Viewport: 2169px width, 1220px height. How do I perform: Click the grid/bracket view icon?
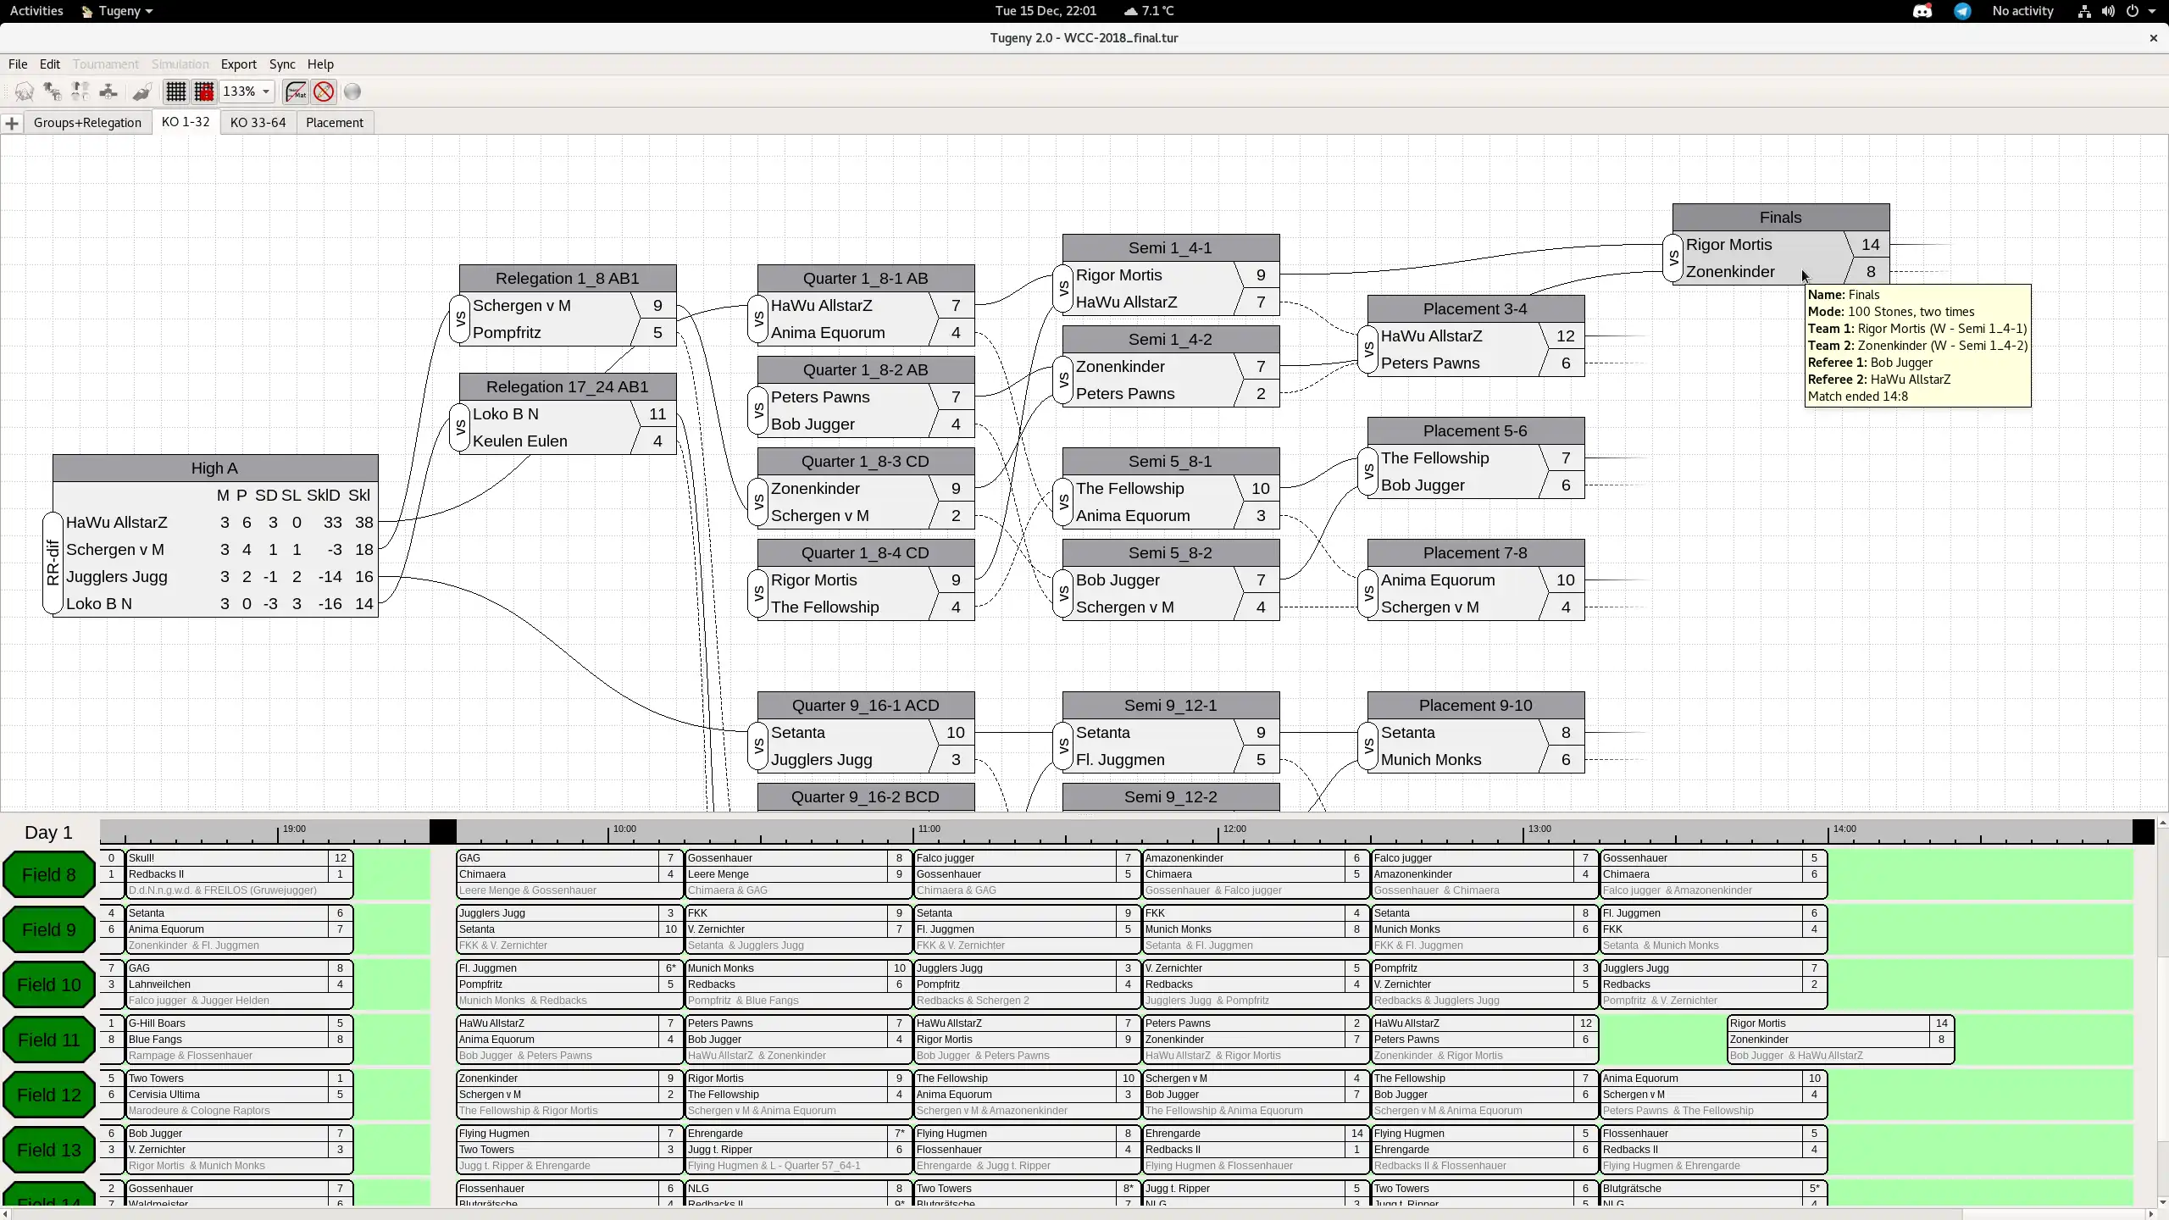(x=175, y=91)
